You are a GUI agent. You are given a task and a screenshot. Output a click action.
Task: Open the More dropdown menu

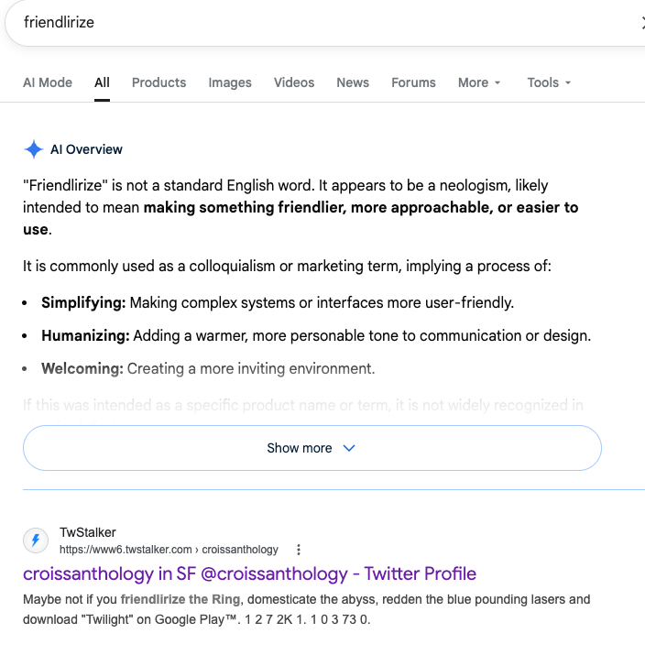tap(479, 82)
